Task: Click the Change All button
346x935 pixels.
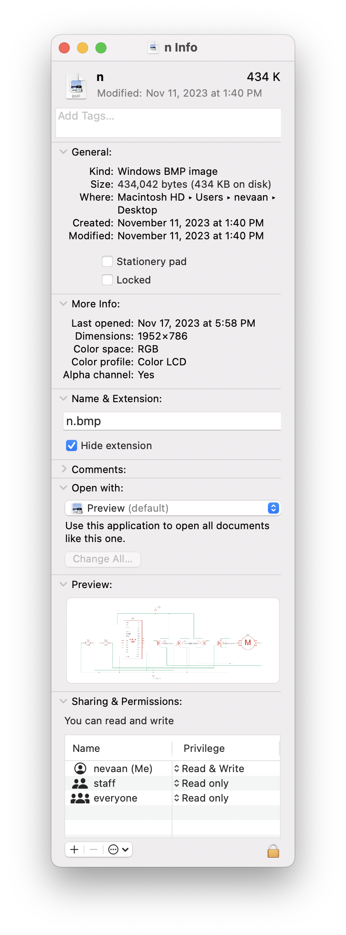Action: [x=102, y=559]
